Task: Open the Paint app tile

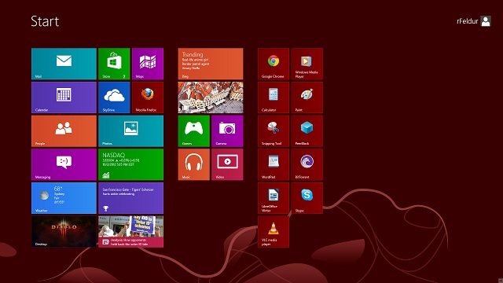Action: (307, 97)
